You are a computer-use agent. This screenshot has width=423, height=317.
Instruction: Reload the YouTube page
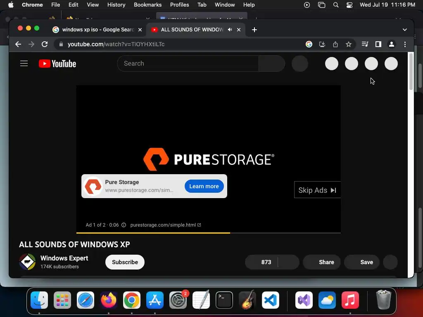coord(45,44)
